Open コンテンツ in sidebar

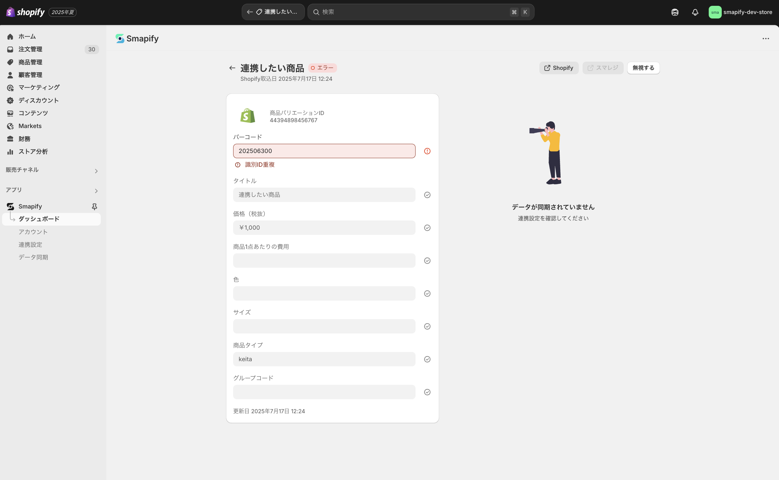tap(33, 113)
